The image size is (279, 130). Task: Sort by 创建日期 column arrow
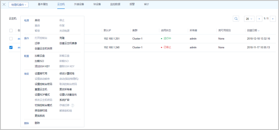259,31
